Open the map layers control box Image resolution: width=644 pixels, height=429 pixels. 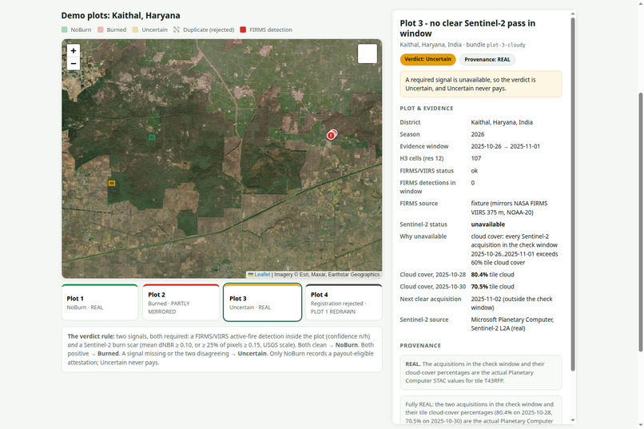[368, 54]
